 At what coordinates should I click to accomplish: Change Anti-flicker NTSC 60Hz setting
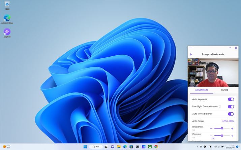tap(228, 121)
